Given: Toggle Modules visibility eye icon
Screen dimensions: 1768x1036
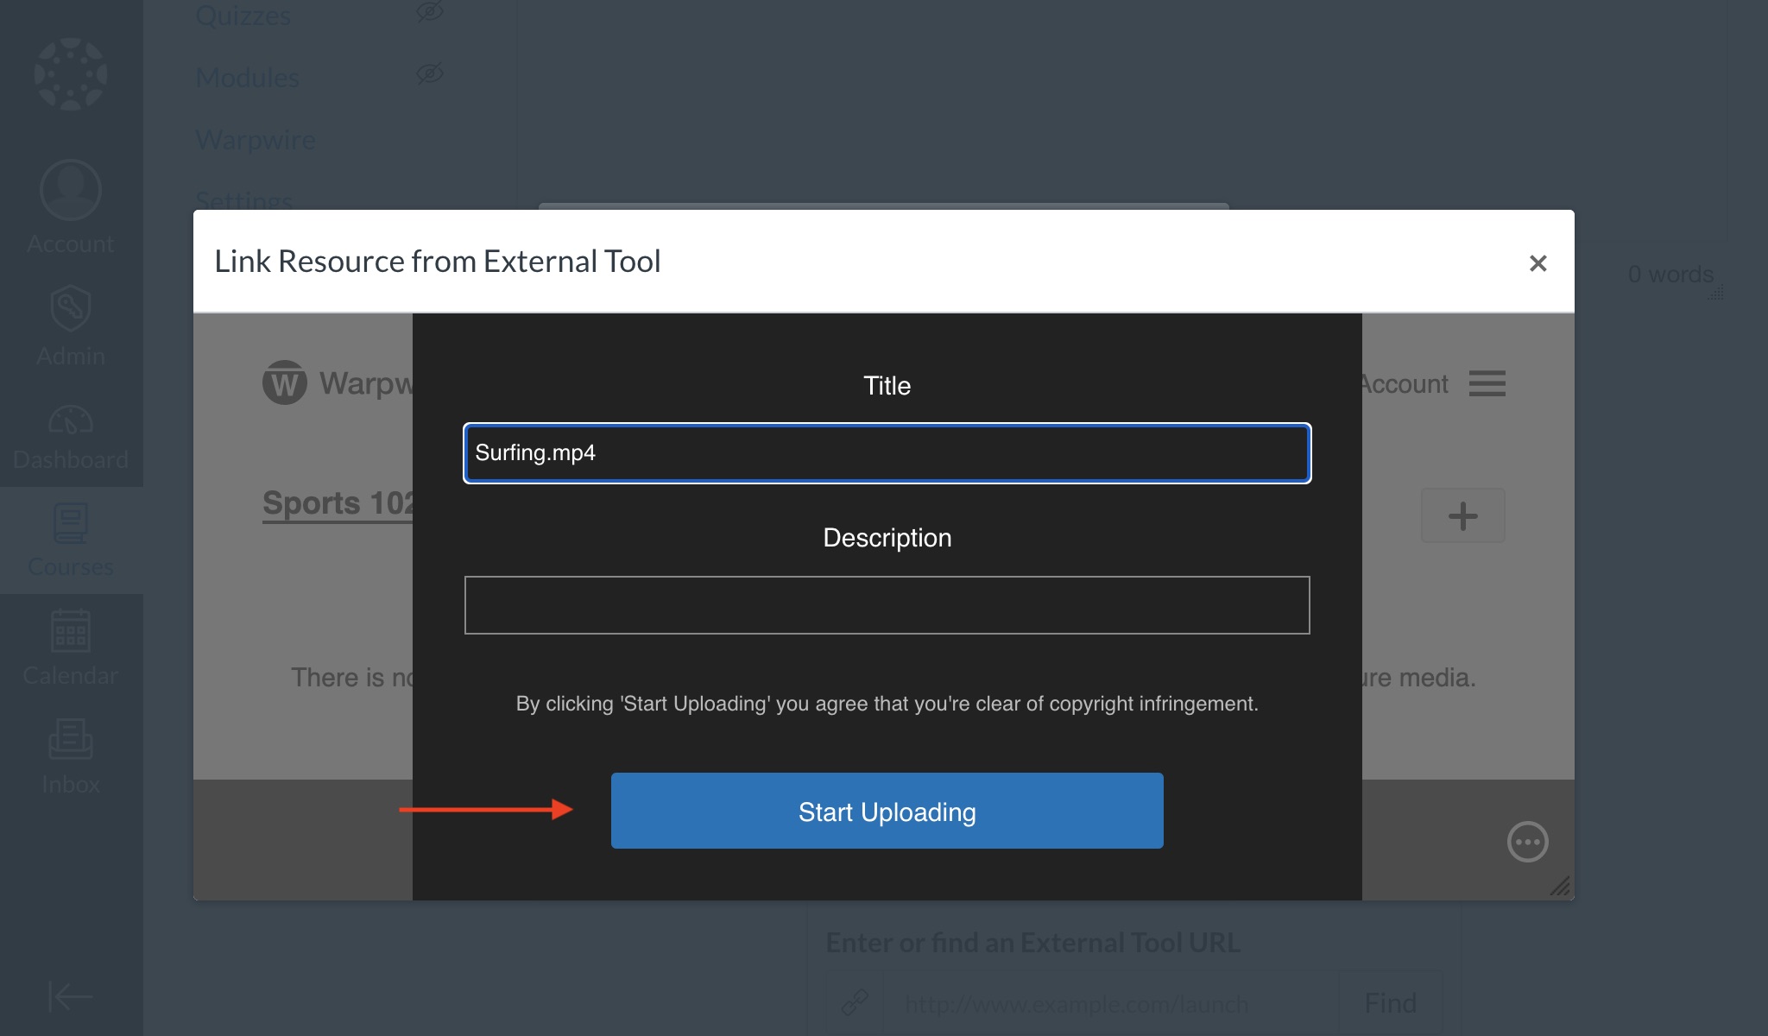Looking at the screenshot, I should [429, 74].
